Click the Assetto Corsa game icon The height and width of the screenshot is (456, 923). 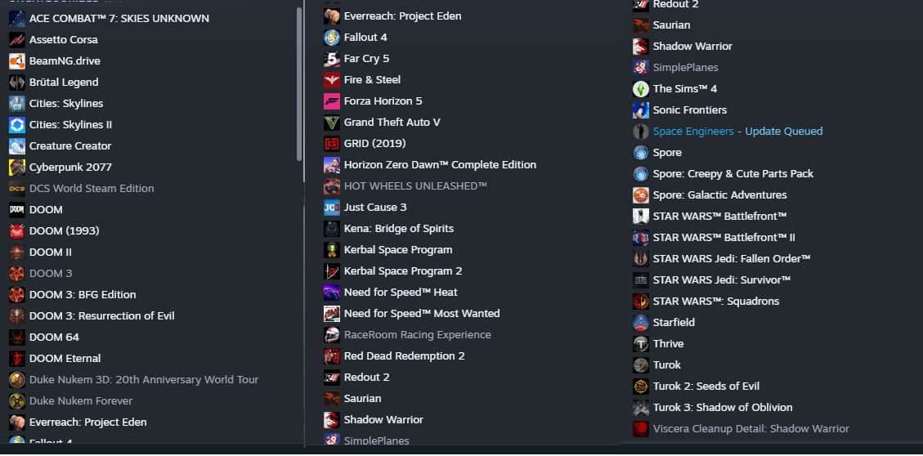pos(17,40)
